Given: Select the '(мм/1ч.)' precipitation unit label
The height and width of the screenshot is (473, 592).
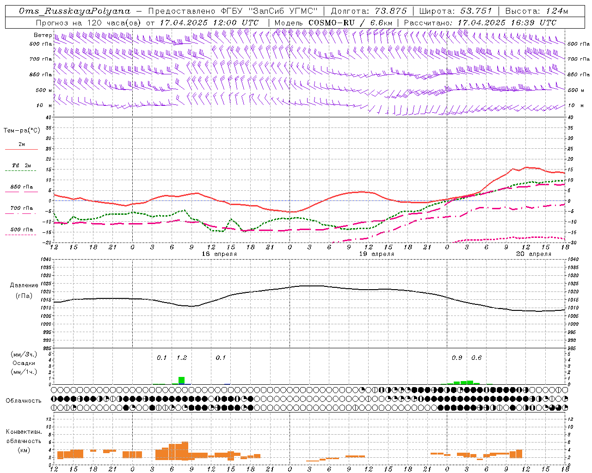Looking at the screenshot, I should click(24, 372).
